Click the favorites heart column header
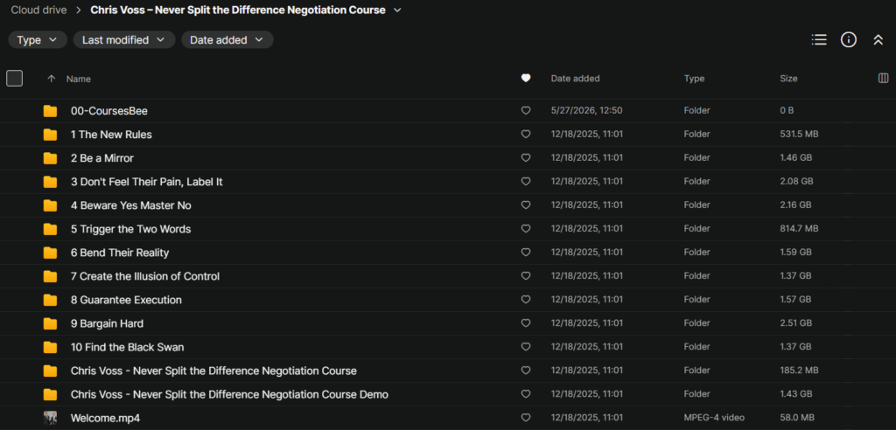This screenshot has width=896, height=430. [526, 79]
